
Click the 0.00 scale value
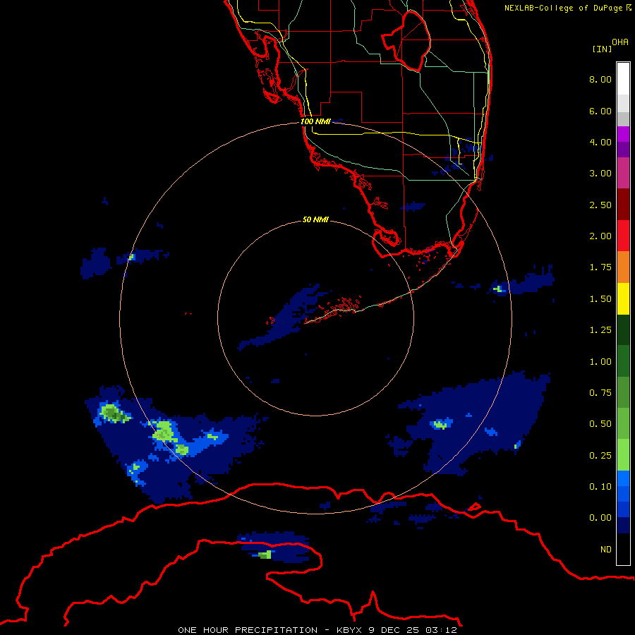[600, 518]
